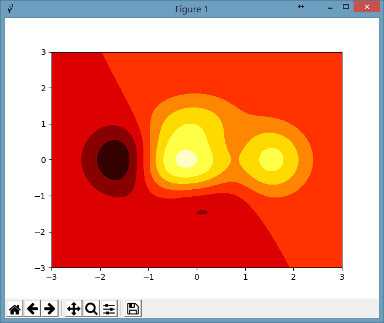The height and width of the screenshot is (323, 384).
Task: Activate the Pan axes tool
Action: tap(74, 308)
